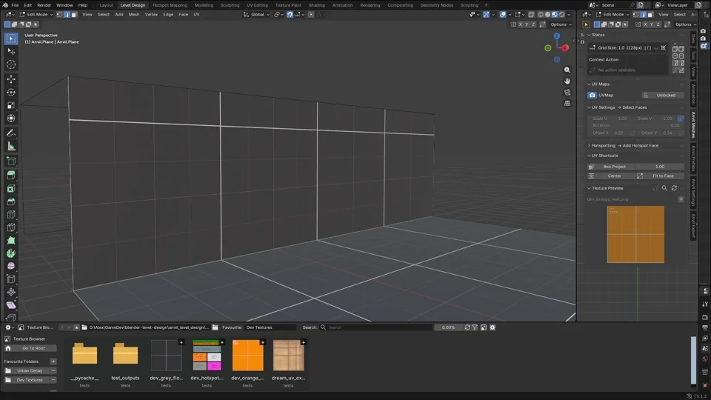The height and width of the screenshot is (400, 711).
Task: Adjust the Box Project 1.00 value slider
Action: click(x=660, y=167)
